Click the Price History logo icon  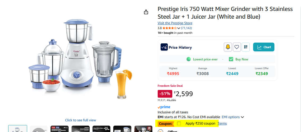click(x=164, y=47)
